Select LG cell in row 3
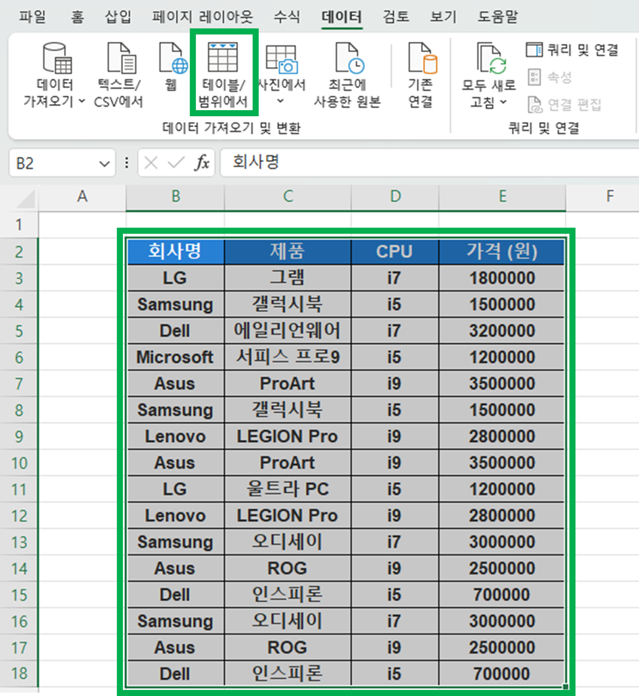Screen dimensions: 639x696 (x=176, y=278)
